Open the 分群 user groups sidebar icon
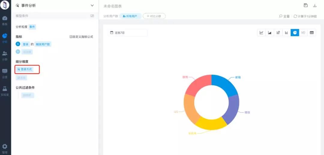 [5, 55]
